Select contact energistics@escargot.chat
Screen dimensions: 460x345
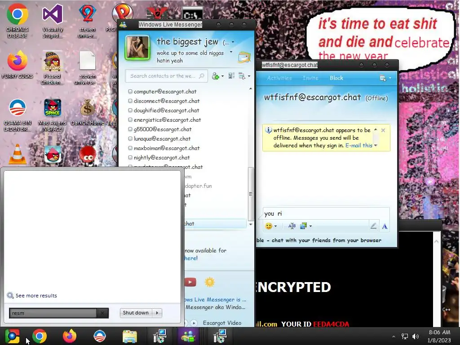[167, 119]
